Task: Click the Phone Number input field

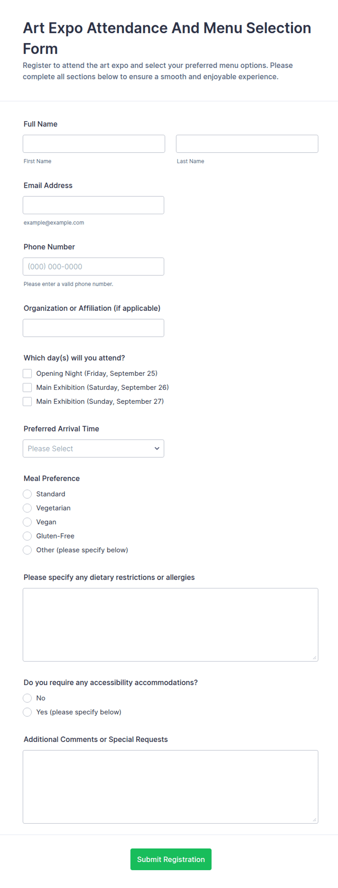Action: point(93,267)
